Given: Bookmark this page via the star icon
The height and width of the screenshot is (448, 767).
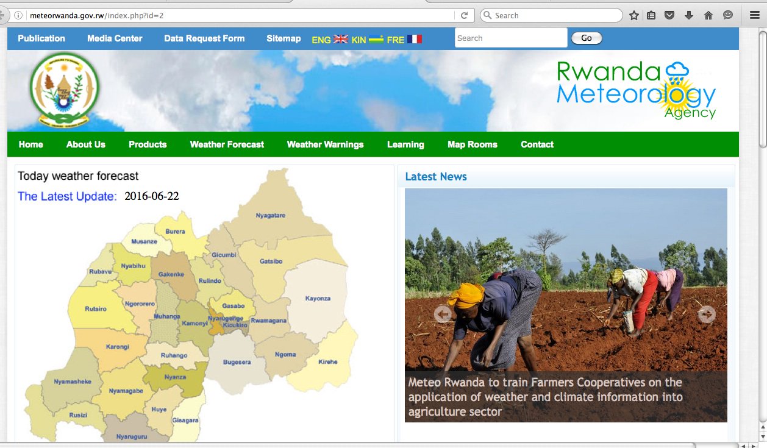Looking at the screenshot, I should (x=633, y=15).
